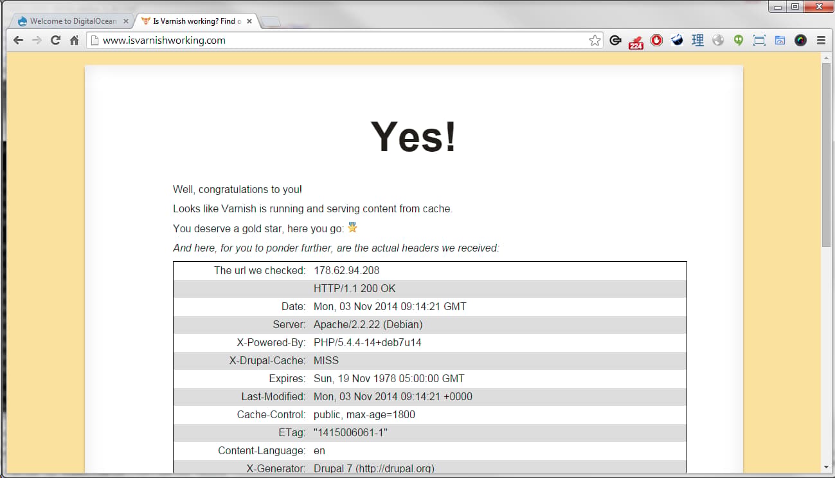Close the Is Varnish working tab
The height and width of the screenshot is (478, 835).
pos(249,21)
